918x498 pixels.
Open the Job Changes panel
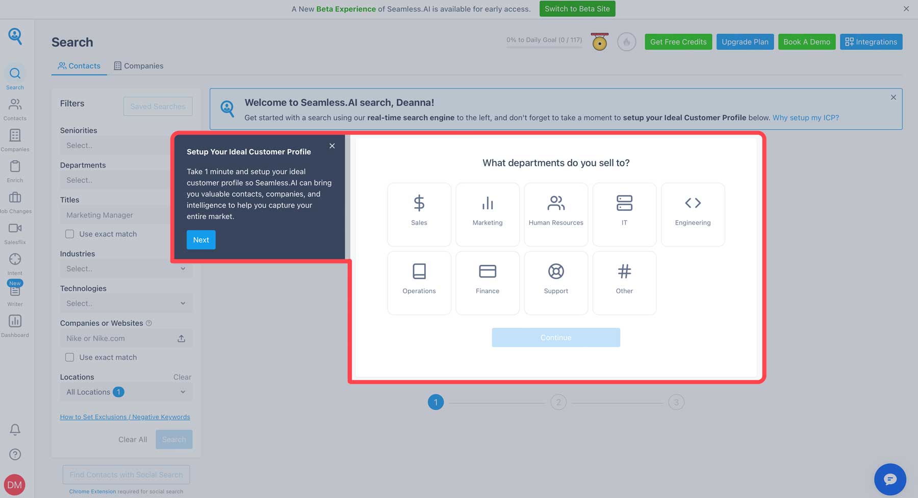15,202
